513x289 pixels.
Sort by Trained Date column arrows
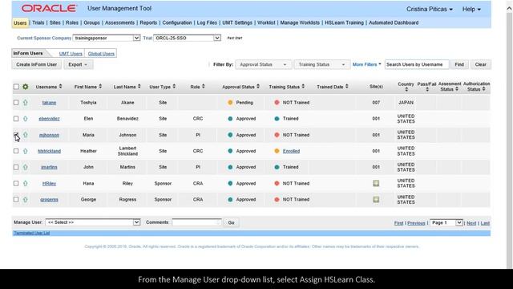coord(346,87)
